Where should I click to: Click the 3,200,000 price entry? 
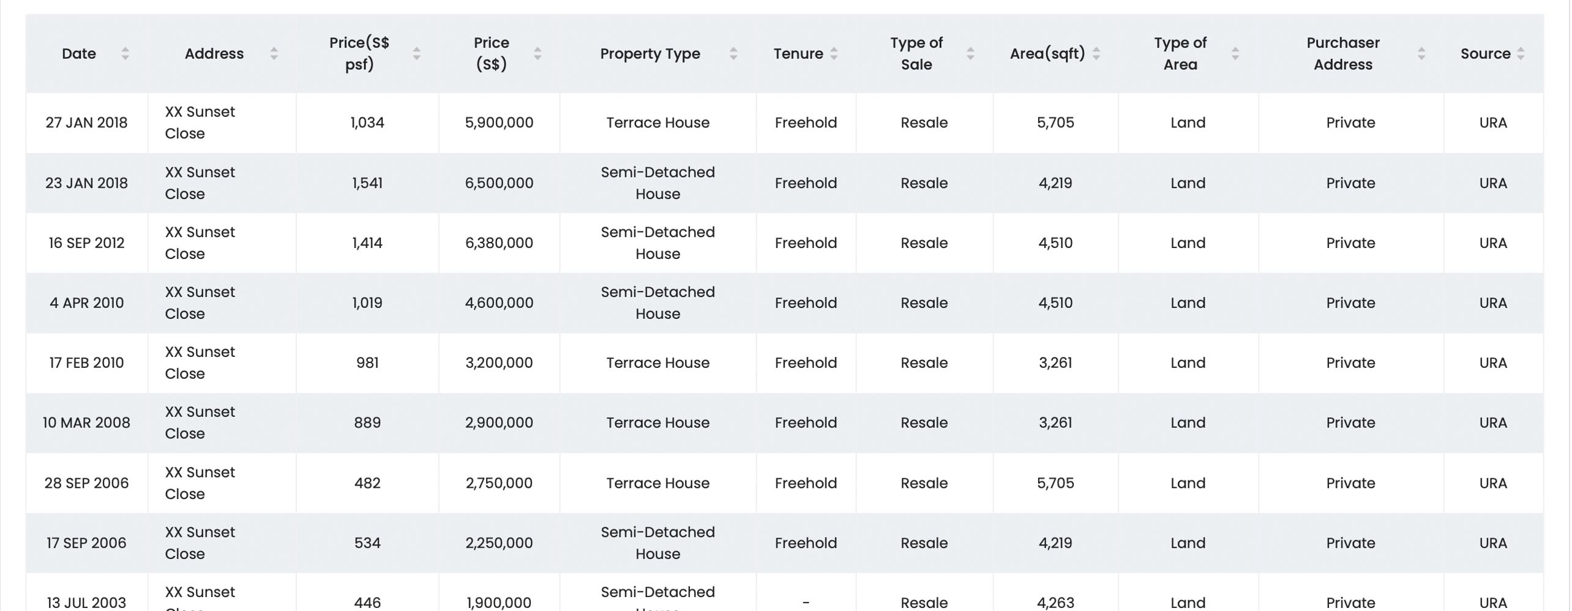(x=499, y=363)
